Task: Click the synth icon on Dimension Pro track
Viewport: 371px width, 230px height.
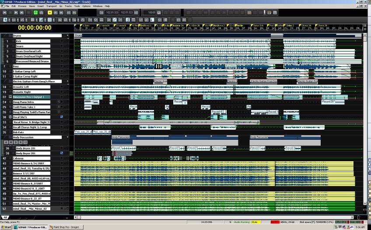Action: click(x=10, y=97)
